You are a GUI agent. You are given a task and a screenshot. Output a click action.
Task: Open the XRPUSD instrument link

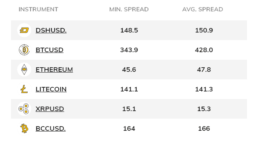pos(50,109)
